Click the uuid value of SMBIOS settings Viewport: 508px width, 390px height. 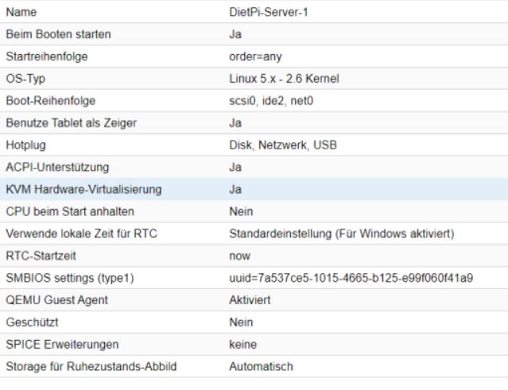click(x=351, y=278)
